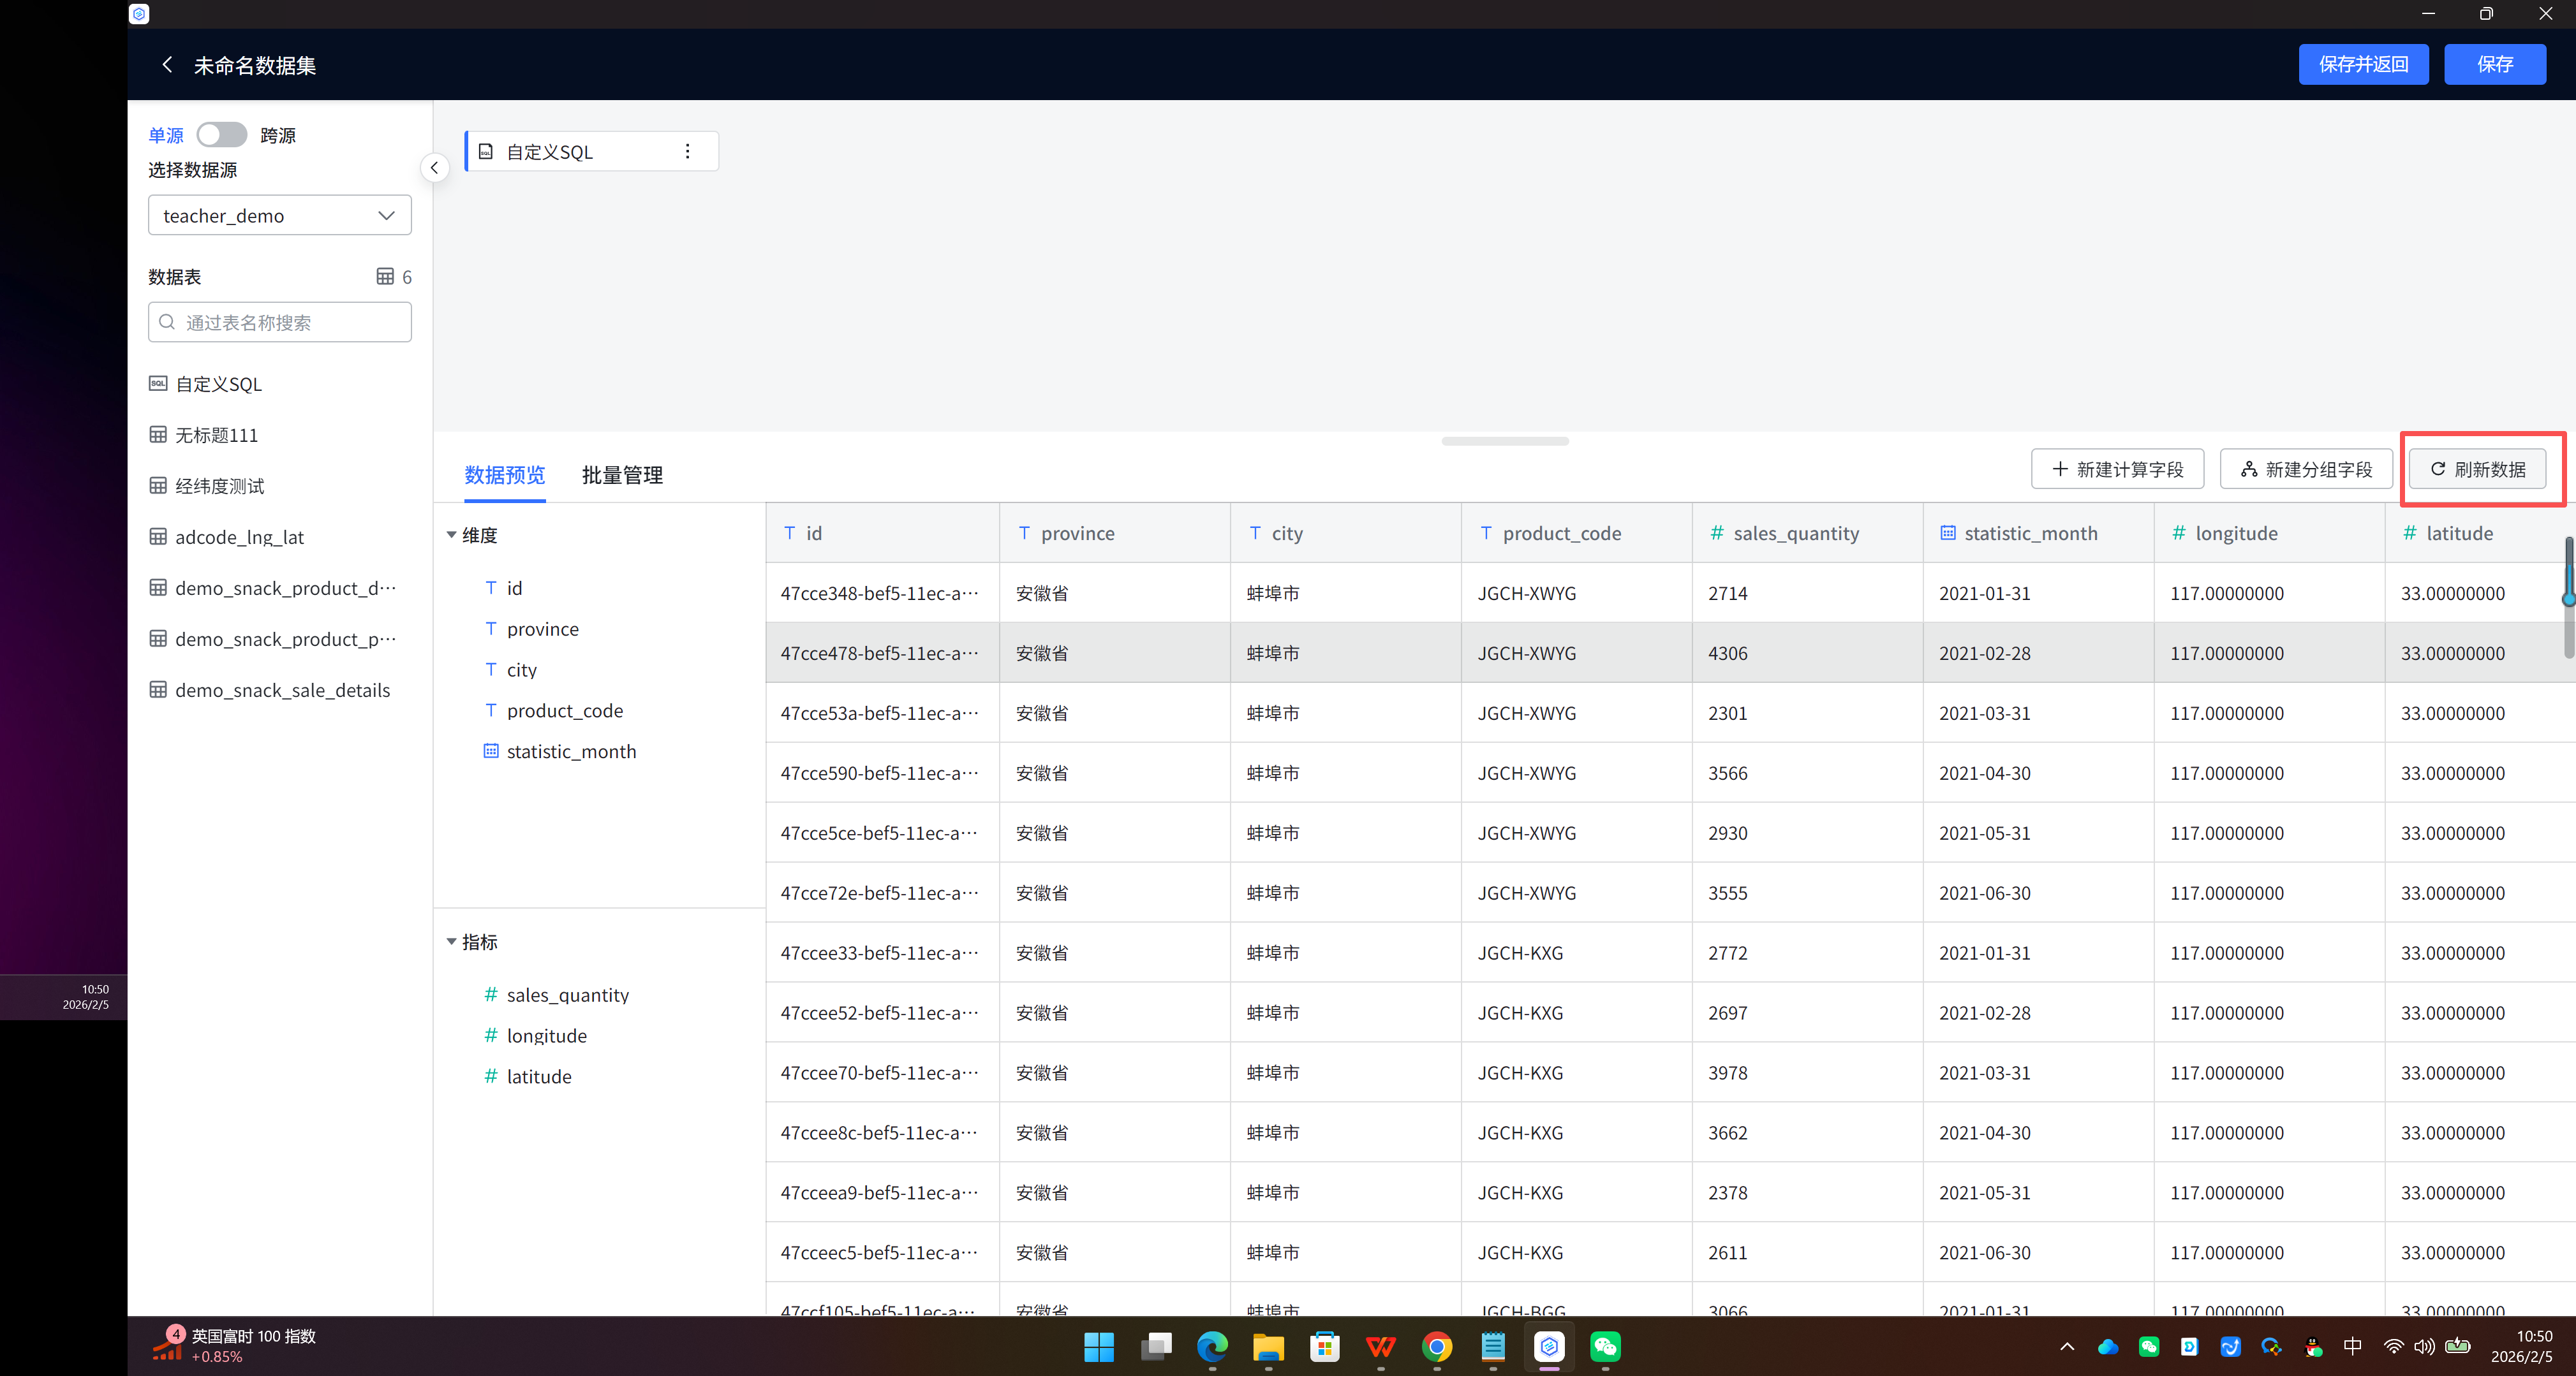
Task: Click the back arrow beside 未命名数据集
Action: (x=167, y=65)
